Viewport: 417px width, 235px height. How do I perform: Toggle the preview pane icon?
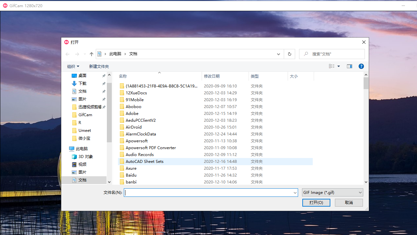coord(349,66)
